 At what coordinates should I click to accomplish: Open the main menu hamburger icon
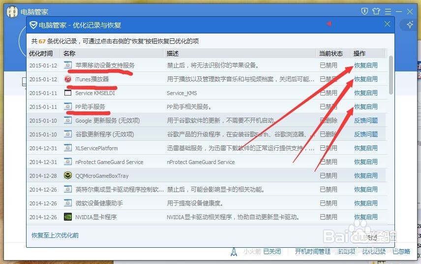click(x=388, y=11)
